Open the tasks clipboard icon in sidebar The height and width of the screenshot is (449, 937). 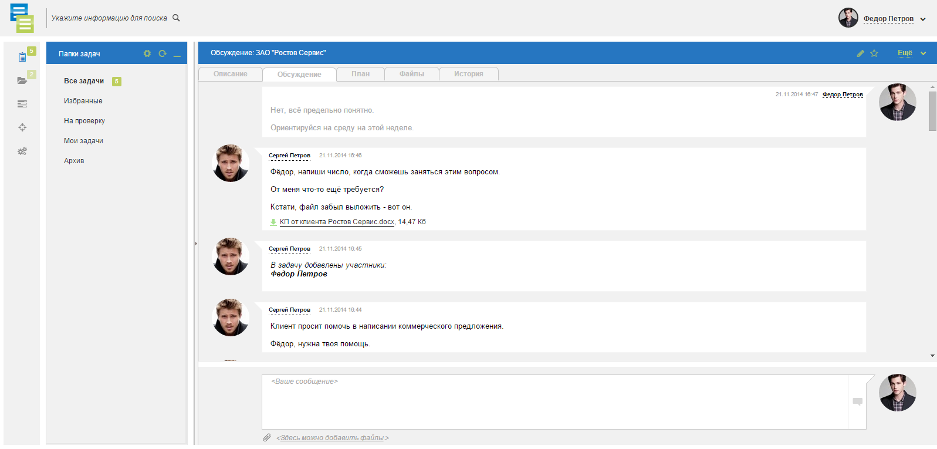pyautogui.click(x=22, y=57)
